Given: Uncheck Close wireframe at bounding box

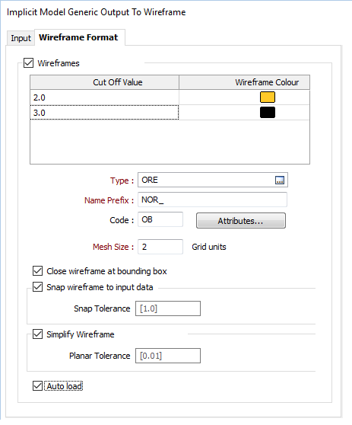Looking at the screenshot, I should coord(37,271).
